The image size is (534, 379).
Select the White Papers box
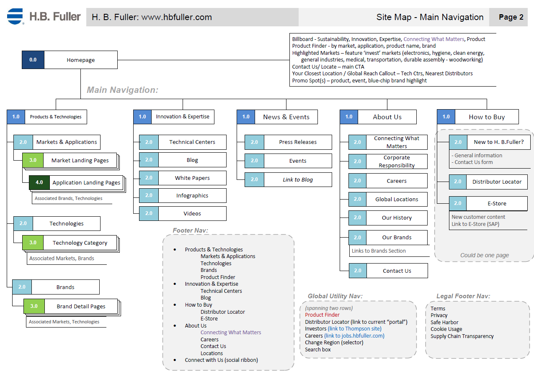click(183, 178)
